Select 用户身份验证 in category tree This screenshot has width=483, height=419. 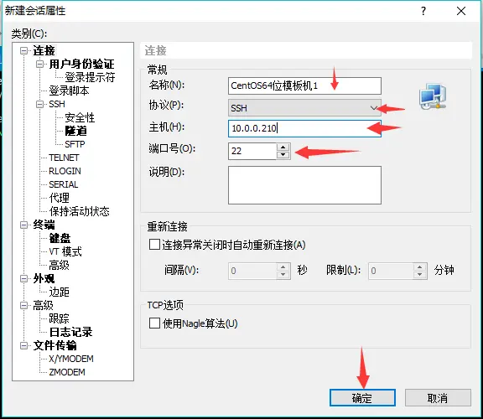[81, 64]
